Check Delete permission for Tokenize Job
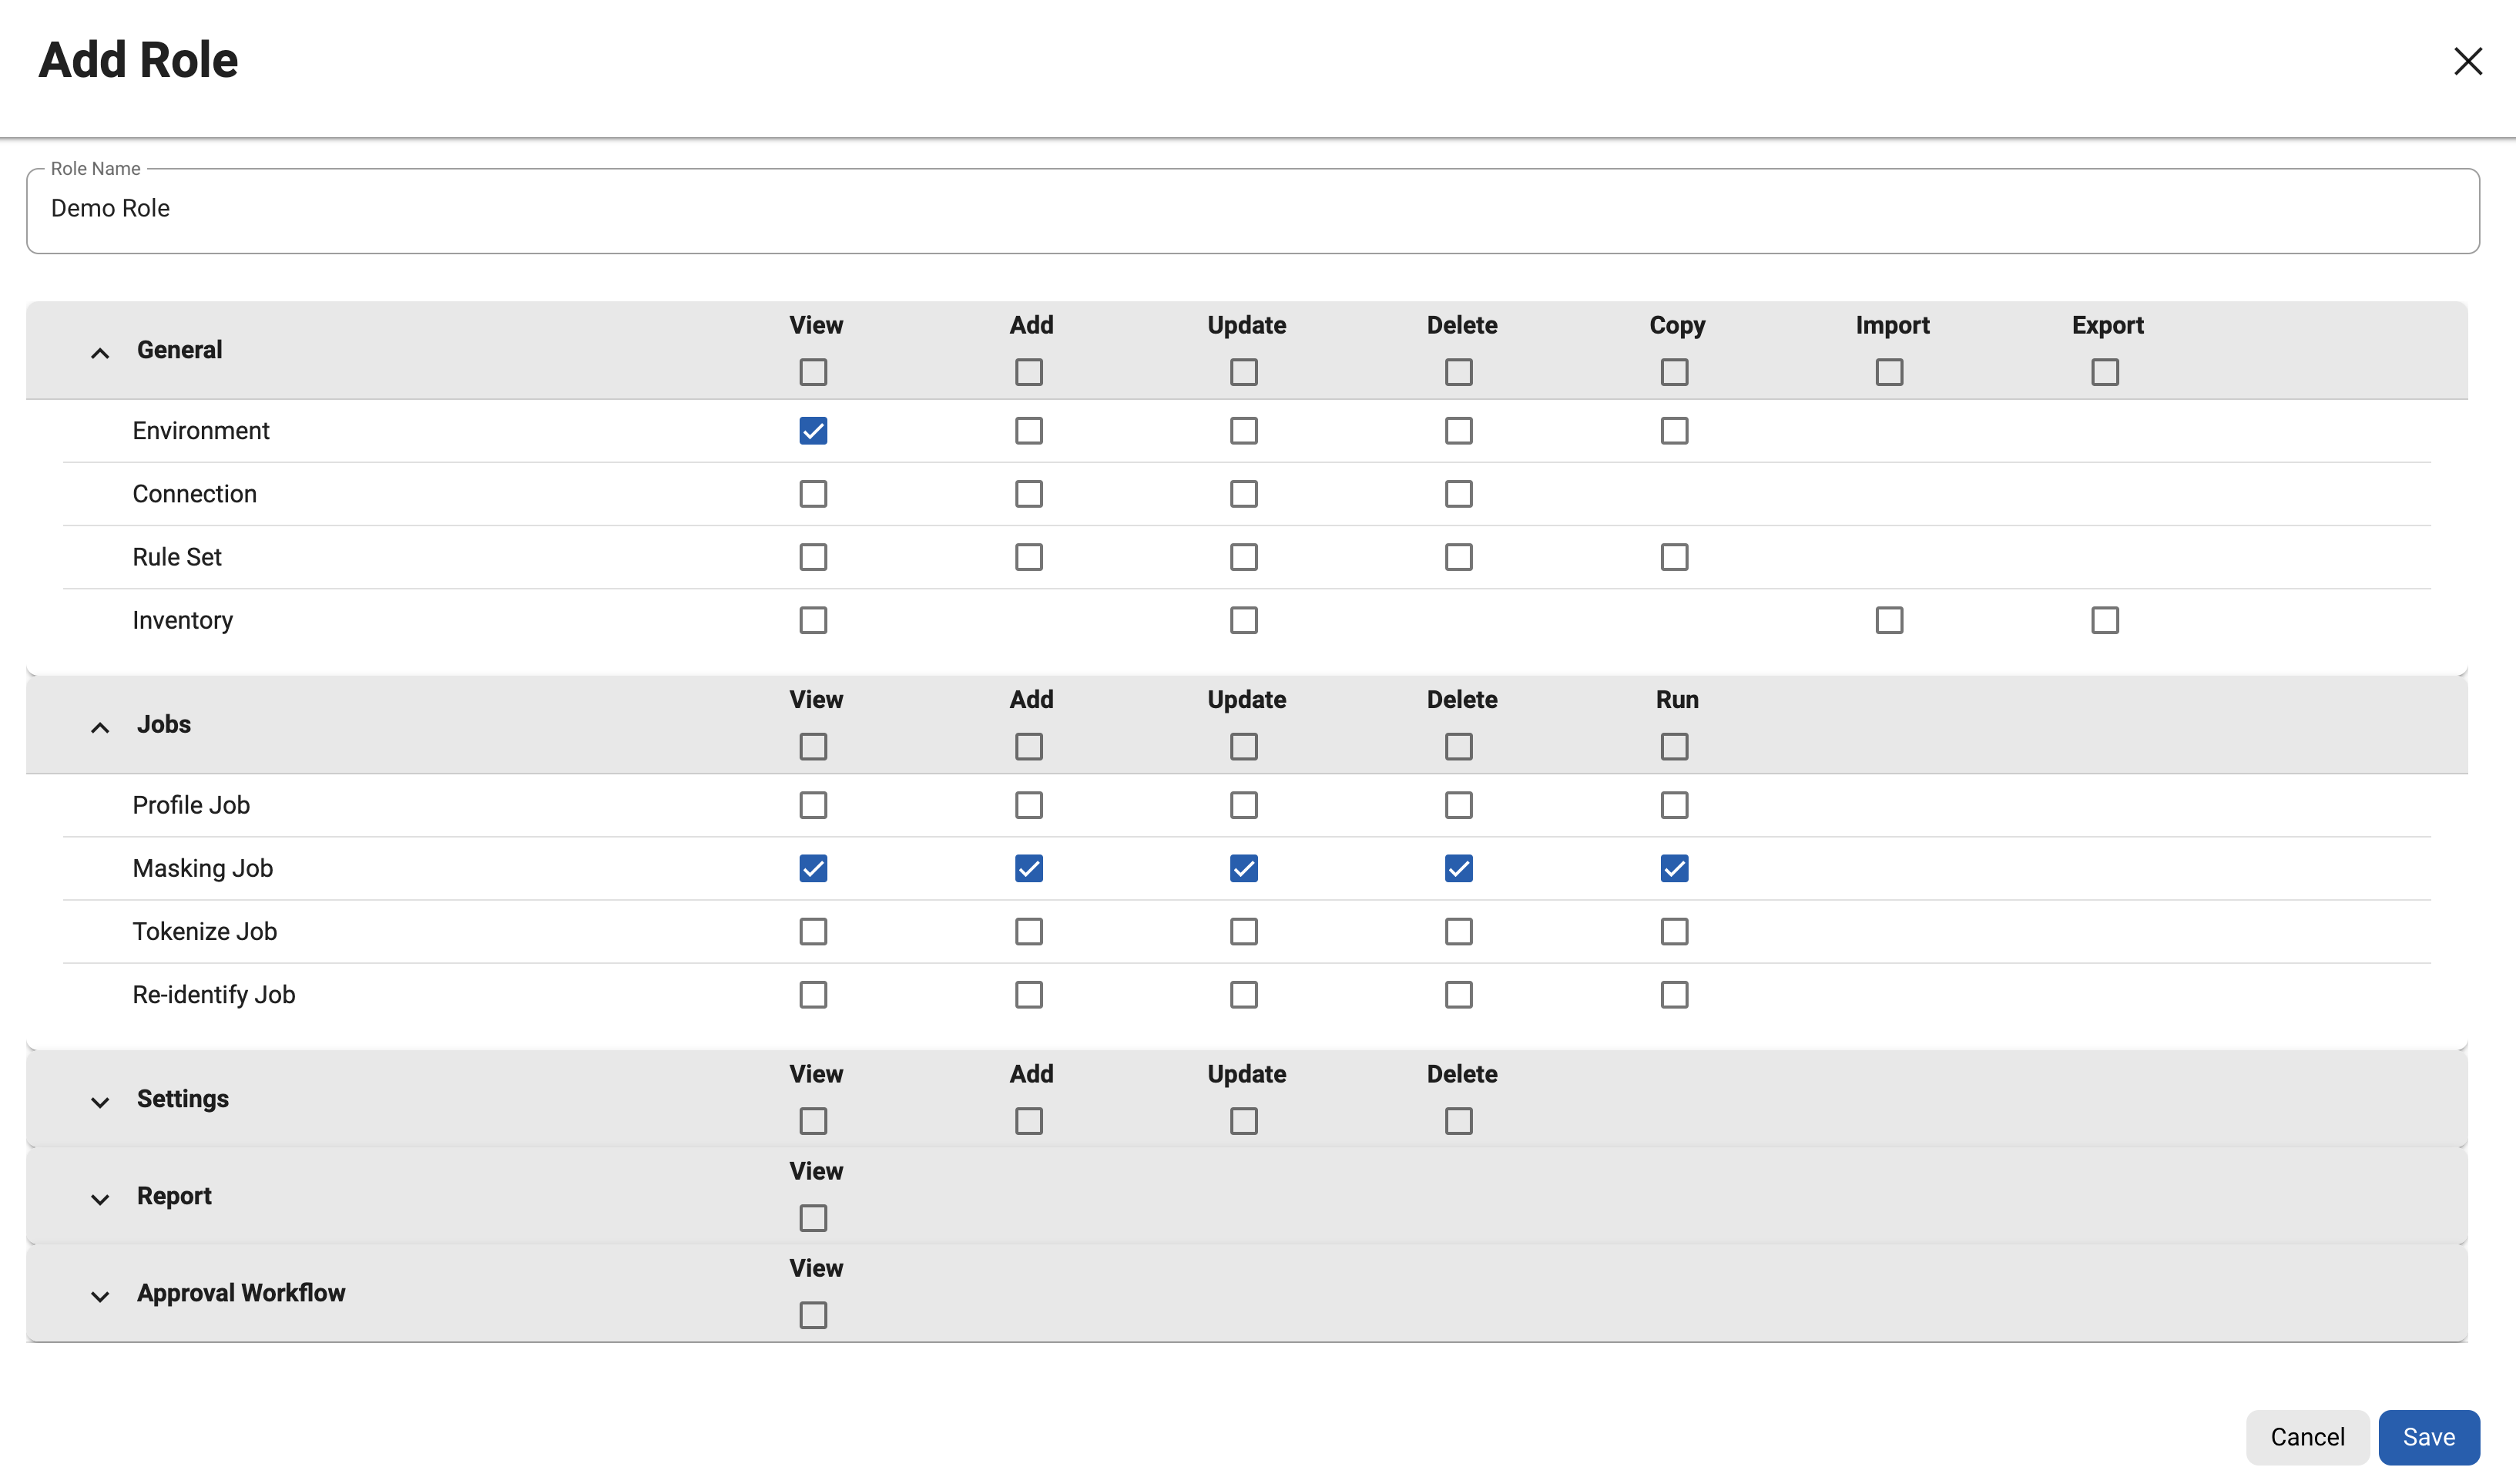Viewport: 2516px width, 1484px height. pyautogui.click(x=1458, y=931)
